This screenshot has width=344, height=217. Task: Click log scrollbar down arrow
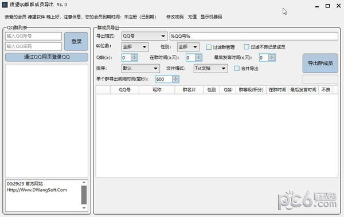(84, 208)
